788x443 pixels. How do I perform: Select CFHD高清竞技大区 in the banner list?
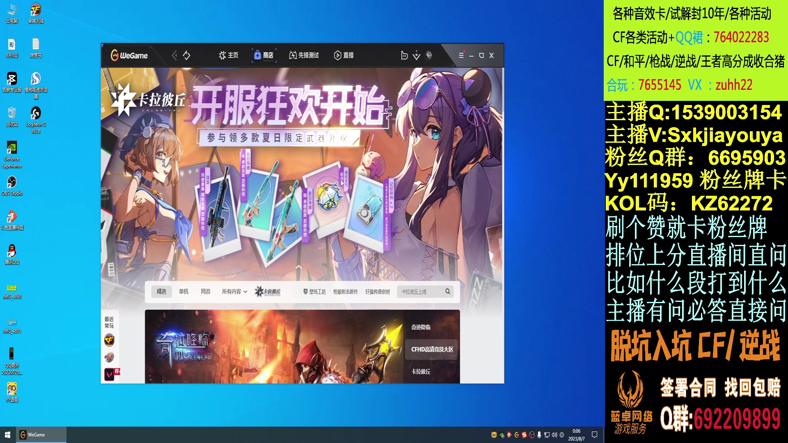click(x=432, y=349)
